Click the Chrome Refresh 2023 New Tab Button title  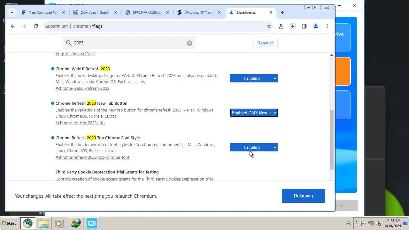pyautogui.click(x=91, y=103)
